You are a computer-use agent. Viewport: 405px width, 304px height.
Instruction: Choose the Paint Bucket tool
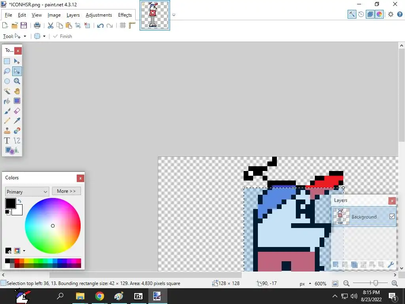(x=7, y=101)
